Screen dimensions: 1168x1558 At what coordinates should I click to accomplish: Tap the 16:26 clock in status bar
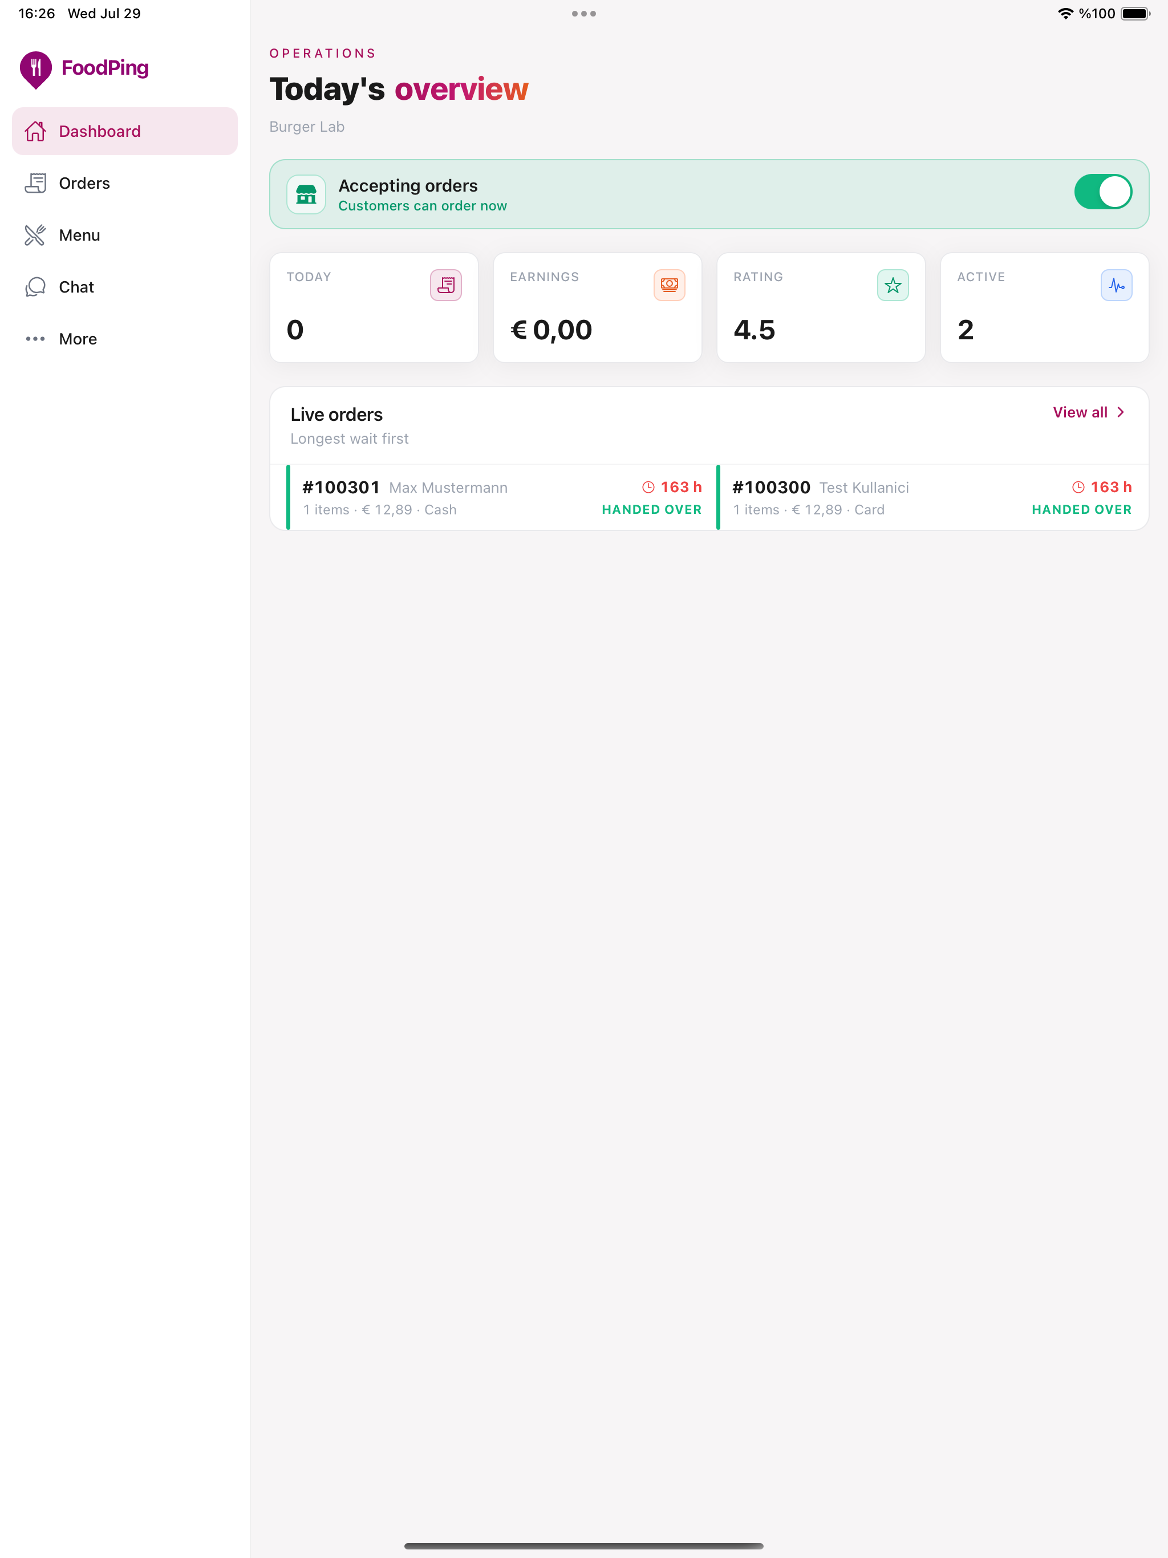[36, 13]
